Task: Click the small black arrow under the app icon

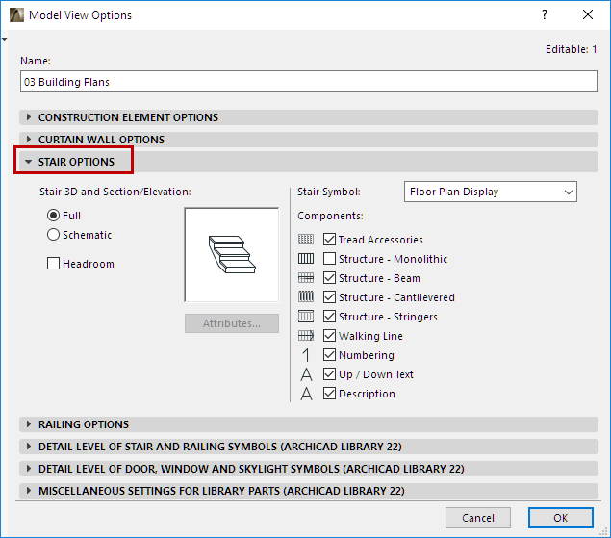Action: tap(4, 39)
